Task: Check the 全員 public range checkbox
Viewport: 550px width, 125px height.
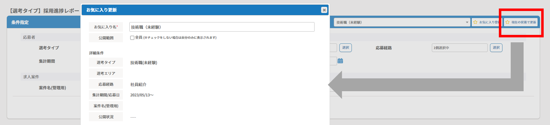Action: 132,38
